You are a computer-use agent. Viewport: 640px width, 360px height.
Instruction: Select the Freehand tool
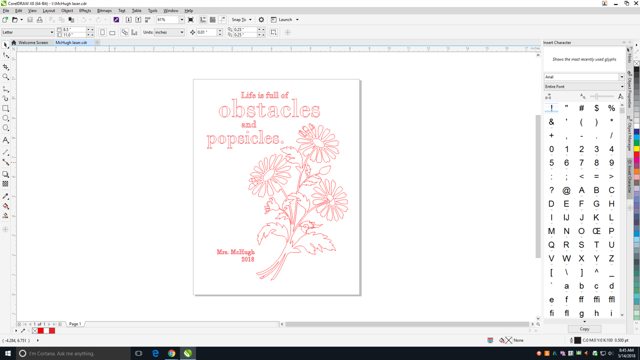coord(5,88)
